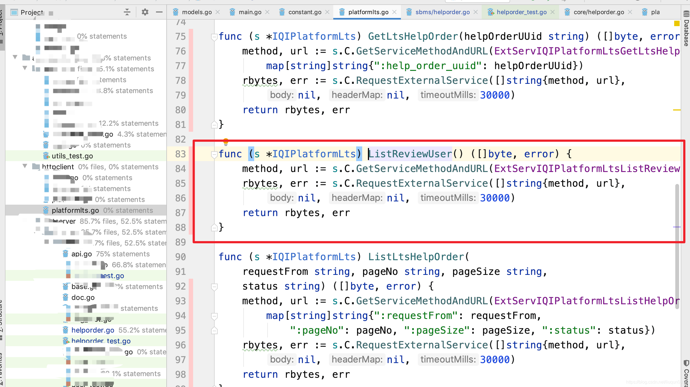Toggle the fold marker at line 94

pyautogui.click(x=214, y=316)
